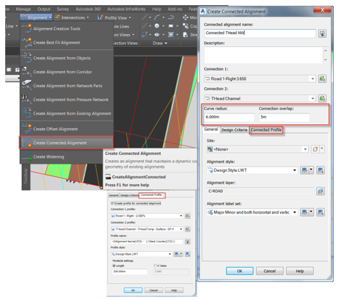Screen dimensions: 339x300
Task: Click Cancel in Create Connected Alignment dialog
Action: click(270, 271)
